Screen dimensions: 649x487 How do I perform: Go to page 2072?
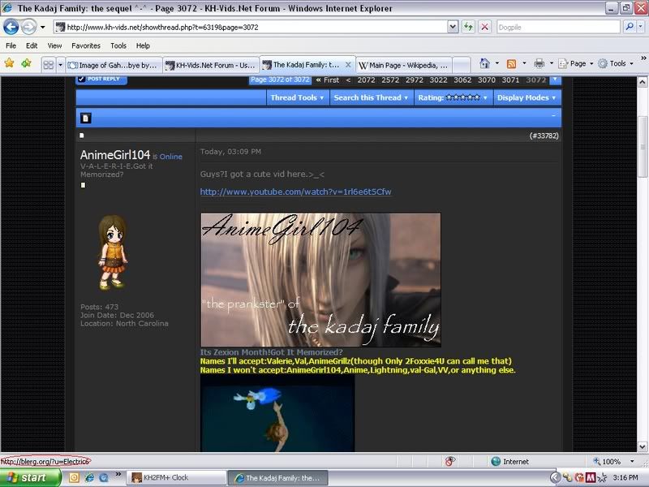tap(366, 80)
